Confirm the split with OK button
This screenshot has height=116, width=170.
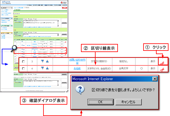(x=101, y=102)
